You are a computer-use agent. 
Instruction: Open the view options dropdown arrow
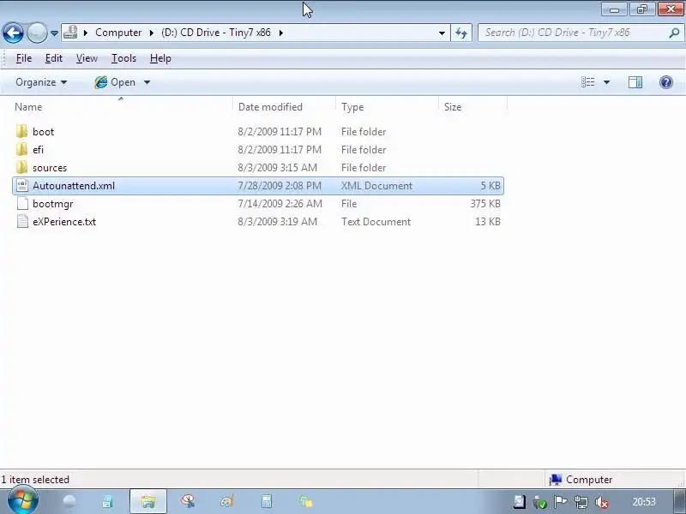606,82
